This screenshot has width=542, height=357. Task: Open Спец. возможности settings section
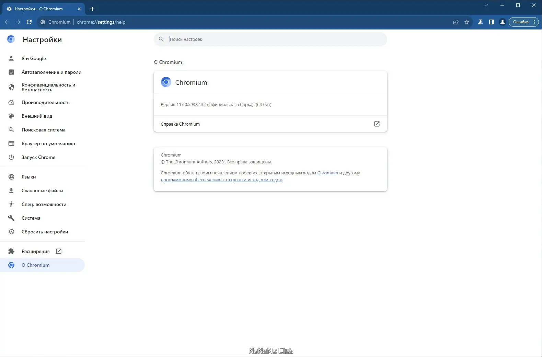[x=43, y=204]
